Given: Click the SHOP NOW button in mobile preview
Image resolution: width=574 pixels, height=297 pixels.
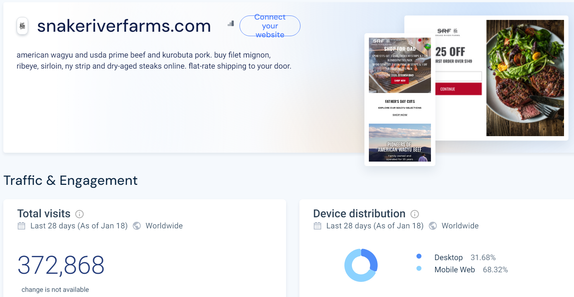Looking at the screenshot, I should point(400,80).
